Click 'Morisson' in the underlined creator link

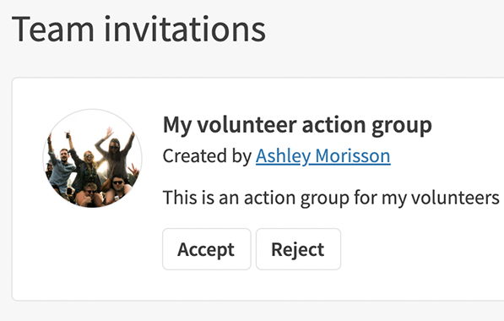[x=353, y=156]
